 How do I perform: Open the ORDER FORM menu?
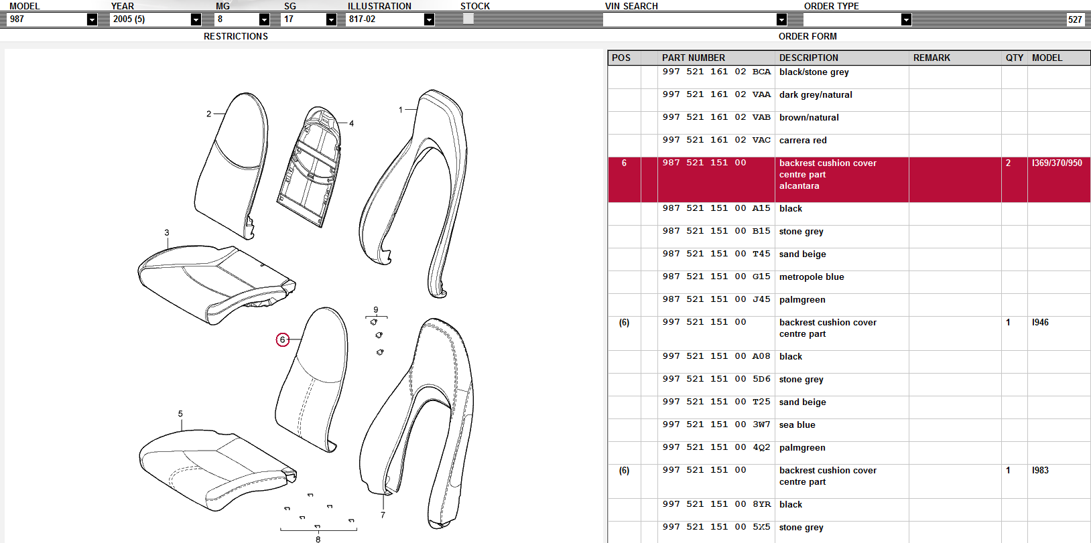[808, 36]
